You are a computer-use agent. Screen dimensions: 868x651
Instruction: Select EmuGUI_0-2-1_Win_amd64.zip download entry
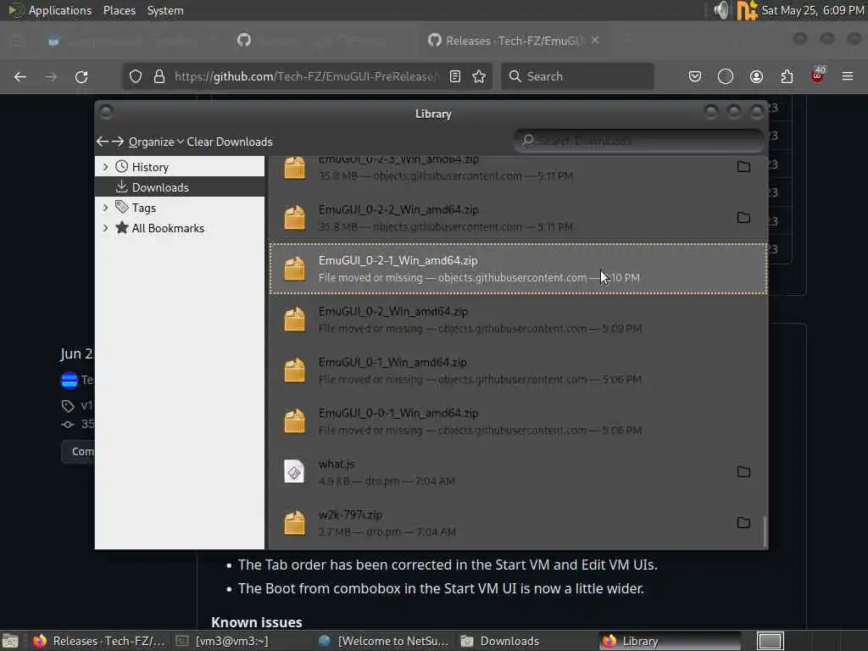[x=518, y=269]
